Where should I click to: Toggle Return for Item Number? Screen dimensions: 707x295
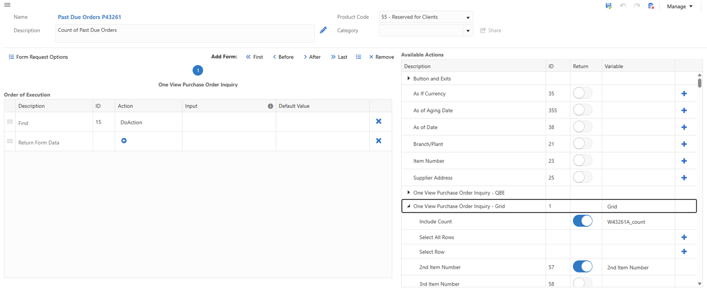[x=582, y=160]
